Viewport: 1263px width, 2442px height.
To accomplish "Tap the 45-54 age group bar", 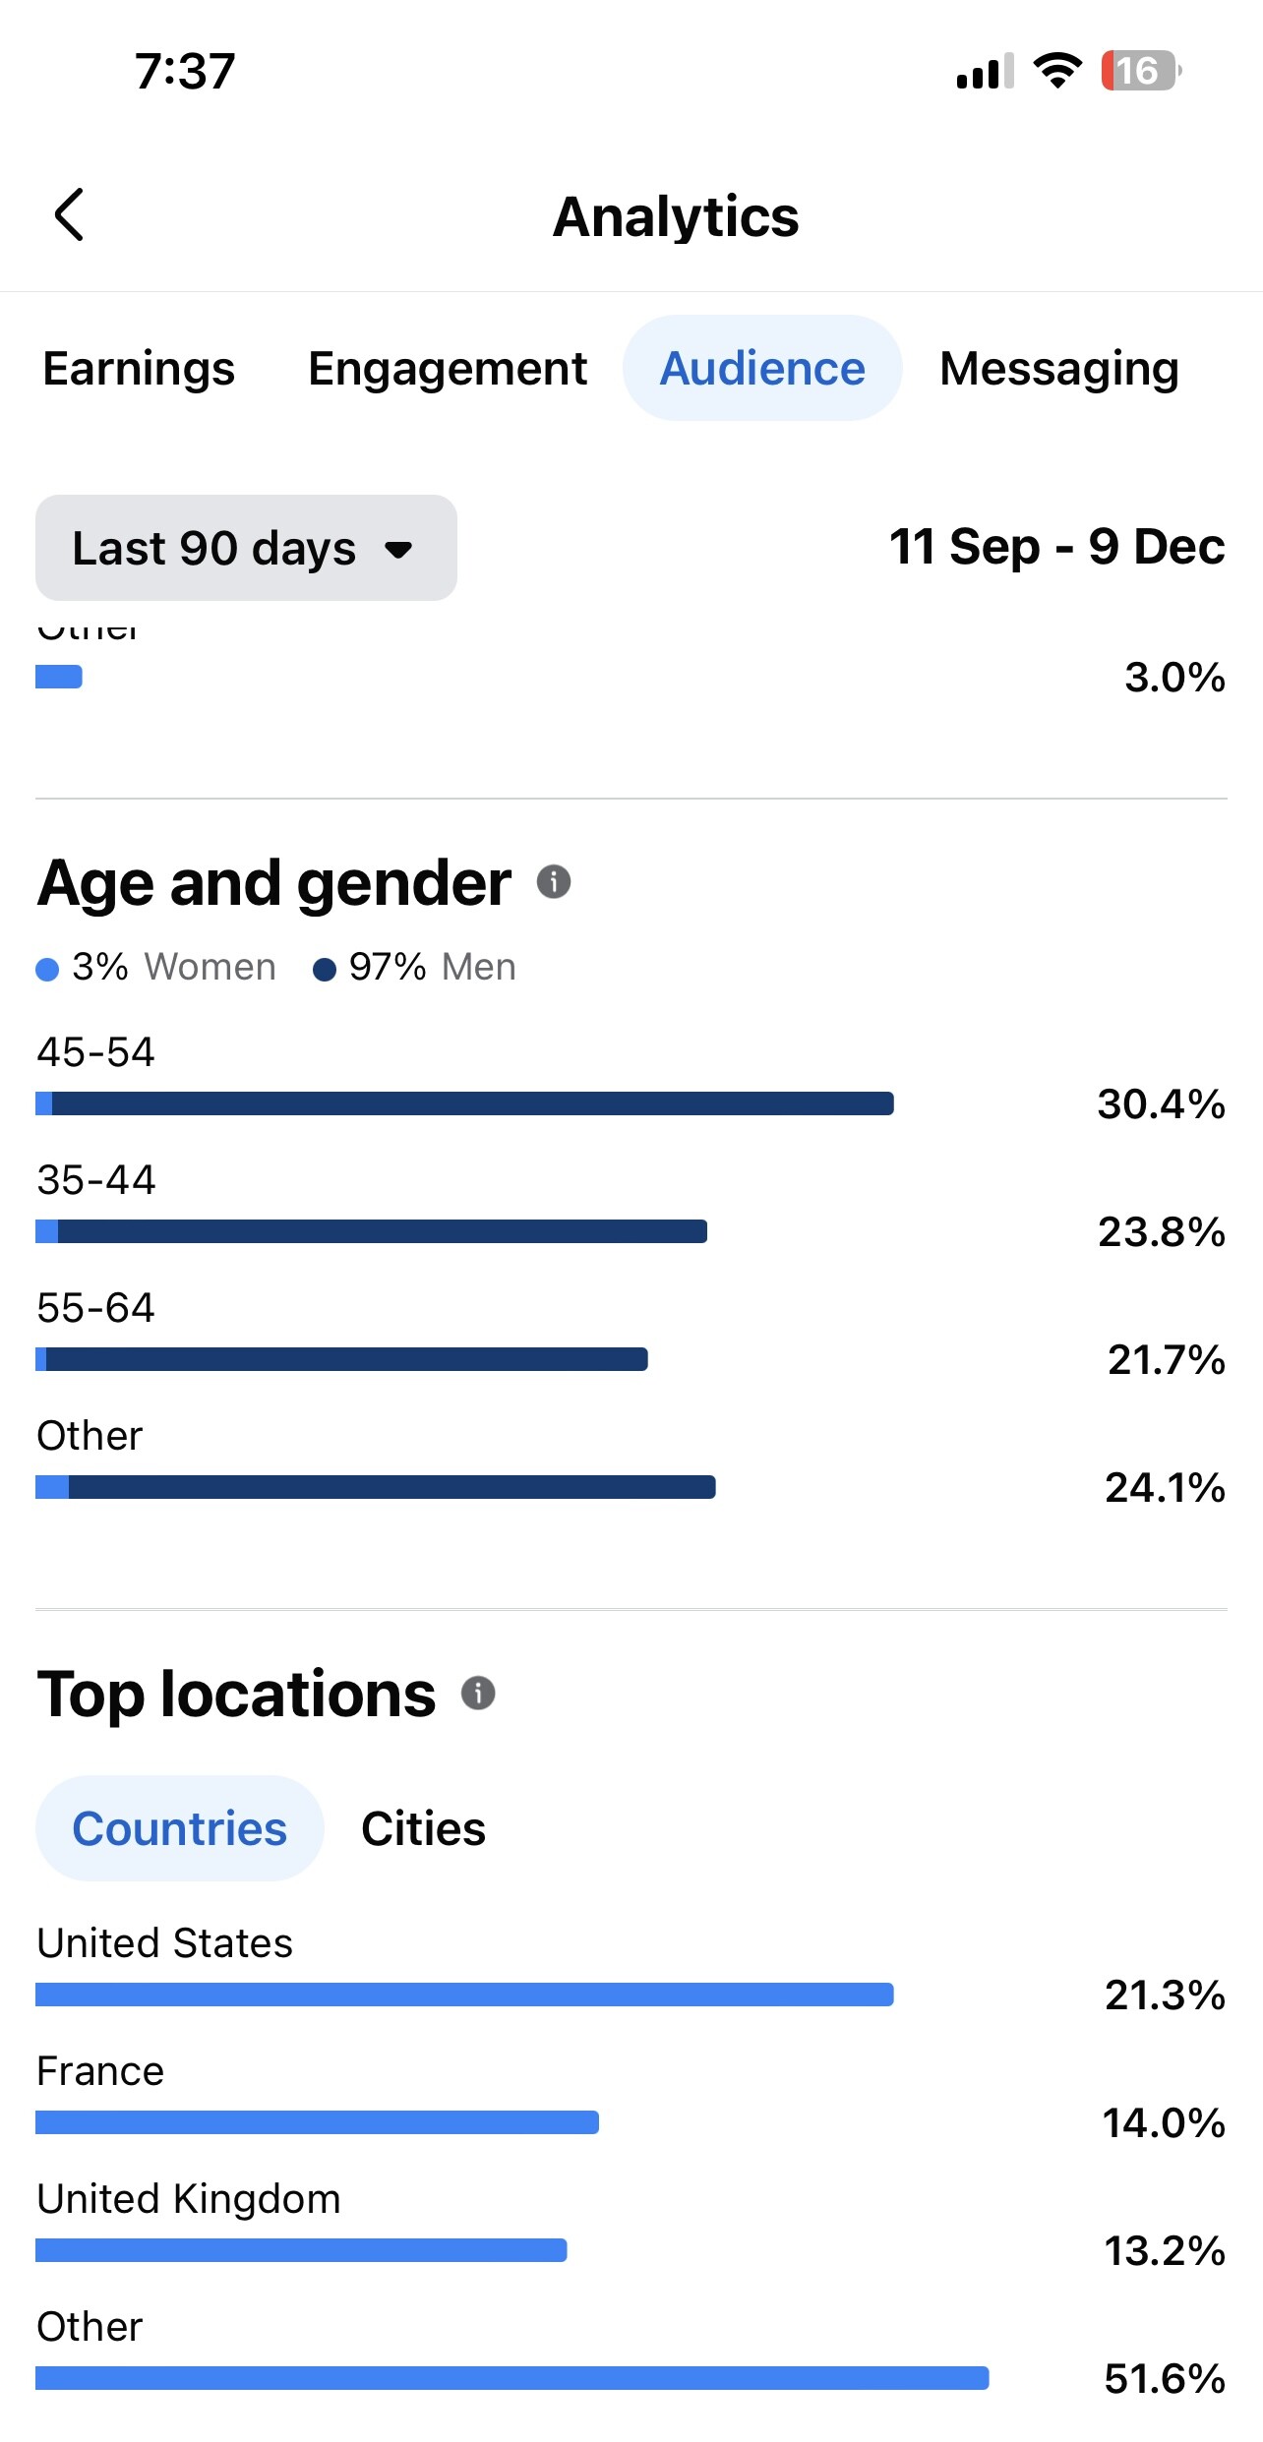I will [464, 1103].
